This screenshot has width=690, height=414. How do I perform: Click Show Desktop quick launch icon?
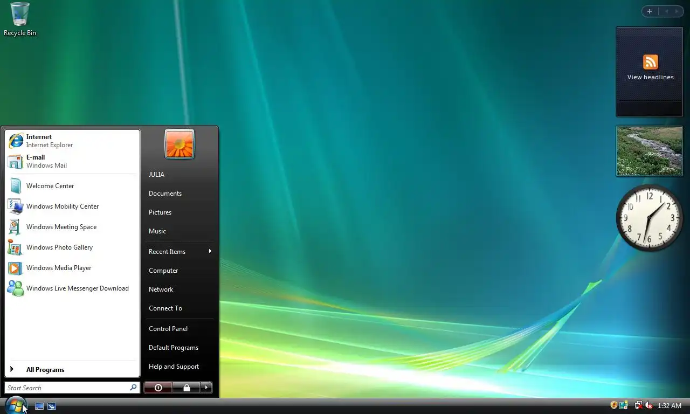39,406
